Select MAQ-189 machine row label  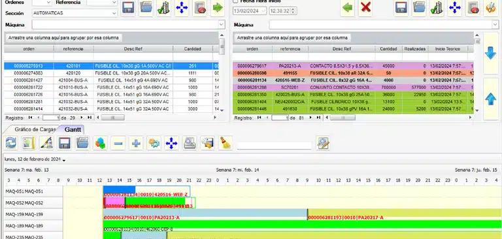[33, 226]
